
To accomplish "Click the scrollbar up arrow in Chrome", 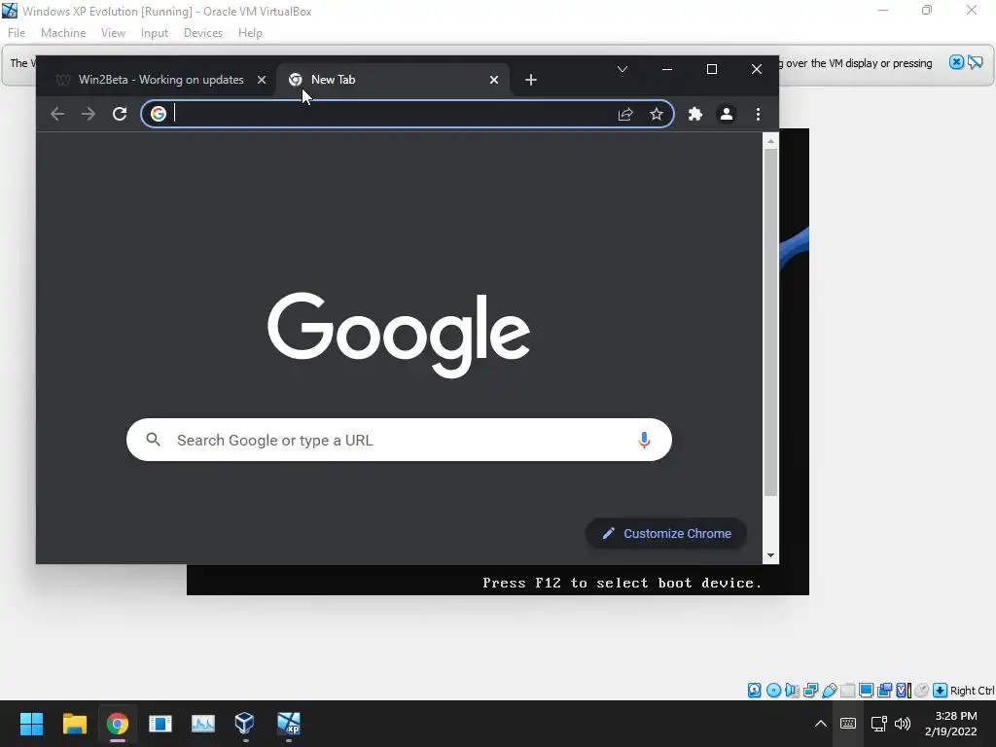I will pos(770,141).
